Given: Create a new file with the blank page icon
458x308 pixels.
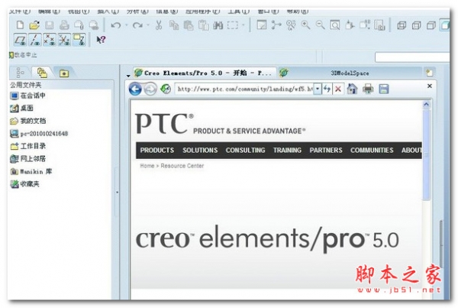Looking at the screenshot, I should [20, 25].
